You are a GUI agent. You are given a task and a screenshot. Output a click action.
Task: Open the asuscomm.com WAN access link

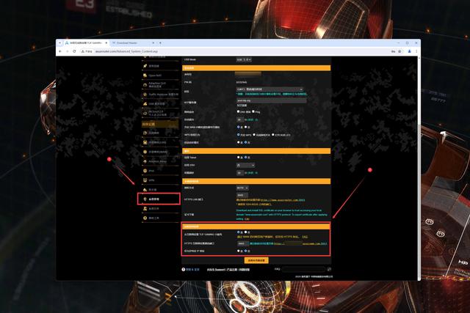(300, 244)
